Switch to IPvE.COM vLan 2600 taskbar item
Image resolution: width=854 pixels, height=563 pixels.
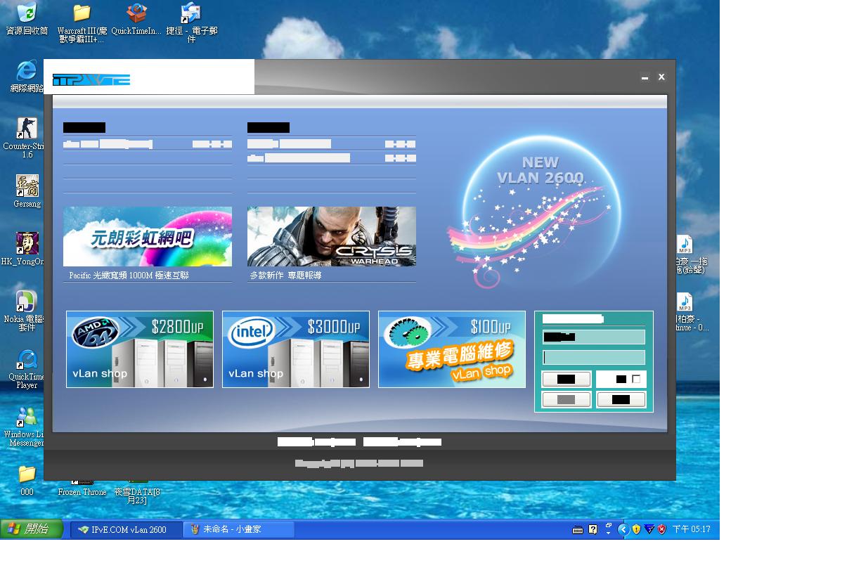click(x=125, y=529)
